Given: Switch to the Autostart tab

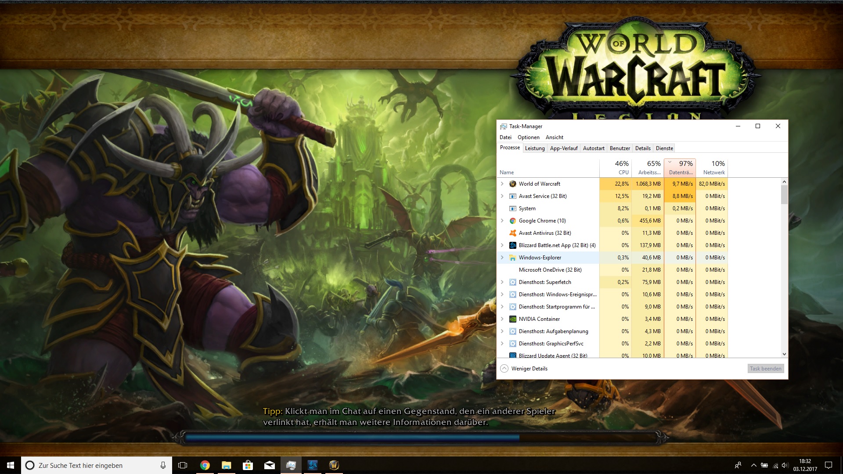Looking at the screenshot, I should click(x=593, y=148).
